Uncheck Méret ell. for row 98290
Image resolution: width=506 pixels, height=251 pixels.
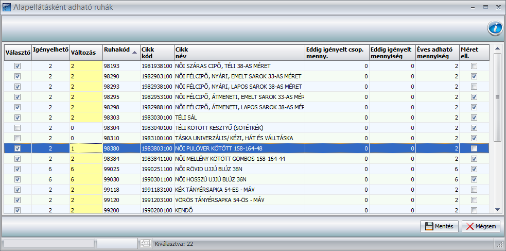pyautogui.click(x=474, y=77)
